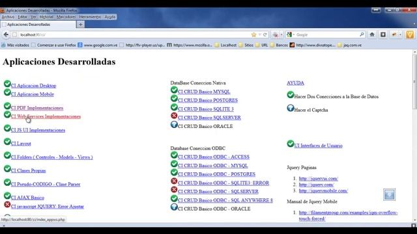Open the CI AJAX Basico link
Screen dimensions: 417x234
click(x=27, y=198)
